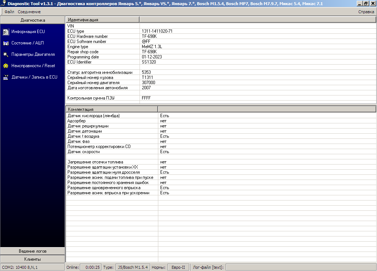377x271 pixels.
Task: Click the Идентификация column header
Action: click(x=103, y=20)
